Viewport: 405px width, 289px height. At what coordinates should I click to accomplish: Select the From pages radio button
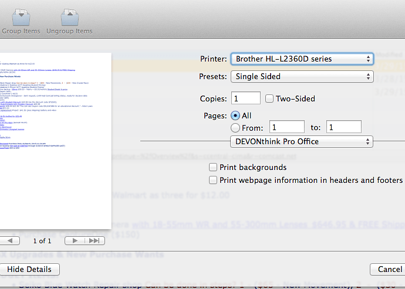pos(235,127)
